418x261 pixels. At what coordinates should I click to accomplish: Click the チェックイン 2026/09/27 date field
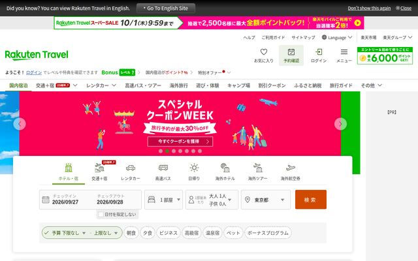coord(65,200)
